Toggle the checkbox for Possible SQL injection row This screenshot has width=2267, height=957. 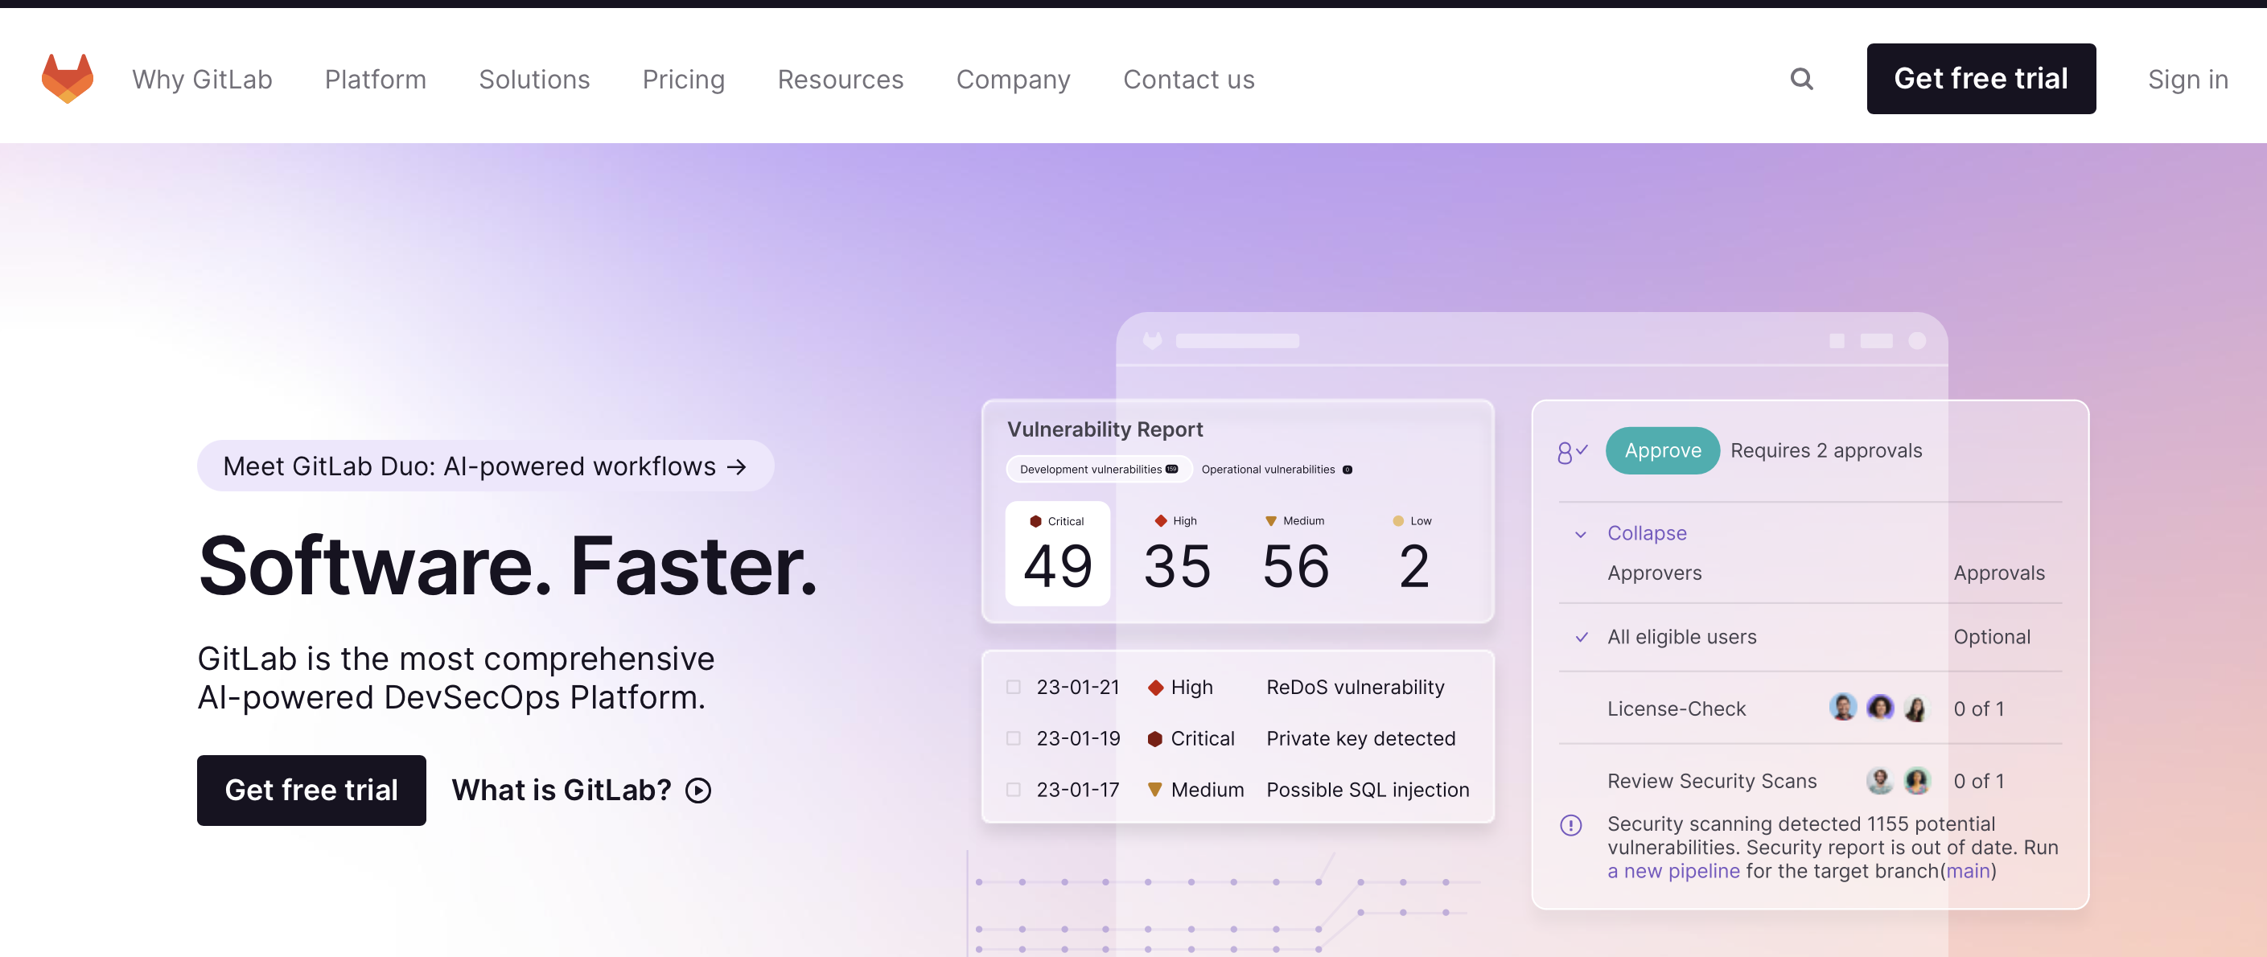tap(1012, 789)
